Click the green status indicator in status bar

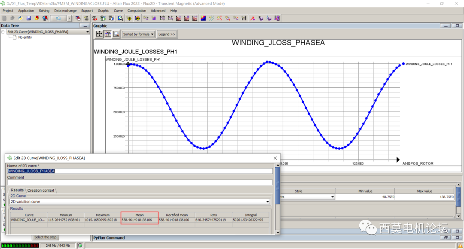[80, 246]
